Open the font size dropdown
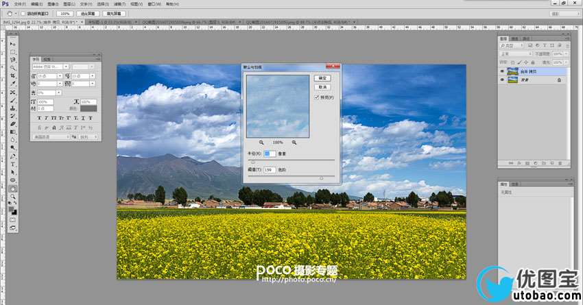 coord(60,76)
